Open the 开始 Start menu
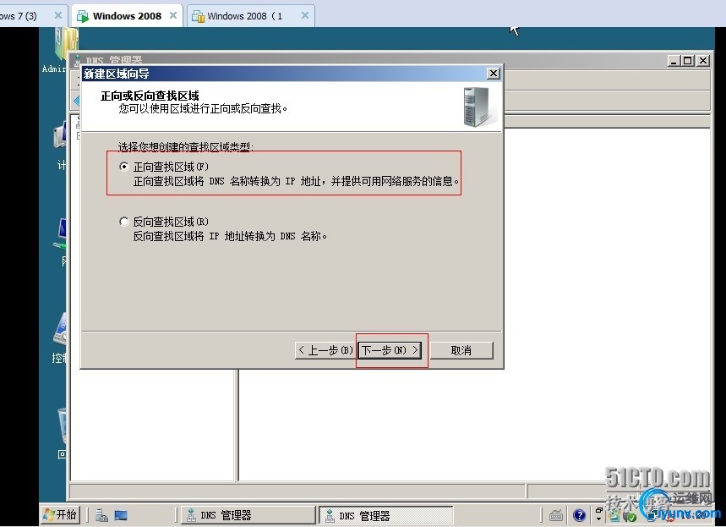Viewport: 726px width, 527px height. [x=60, y=514]
